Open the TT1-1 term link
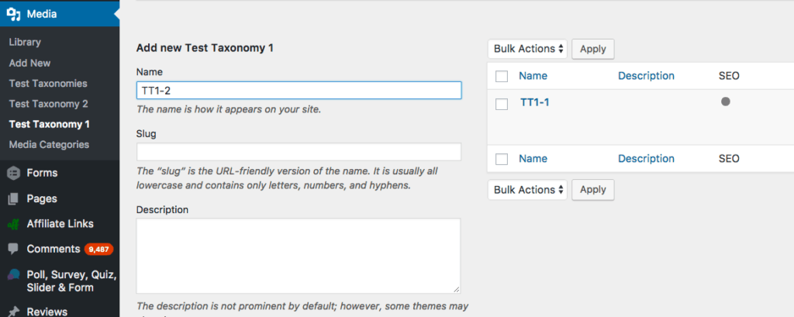 click(x=534, y=102)
